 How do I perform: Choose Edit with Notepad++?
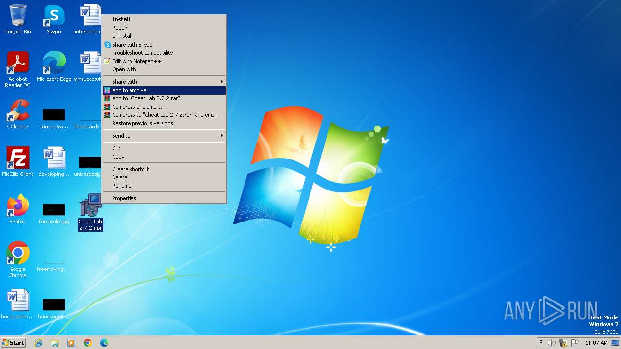tap(164, 61)
